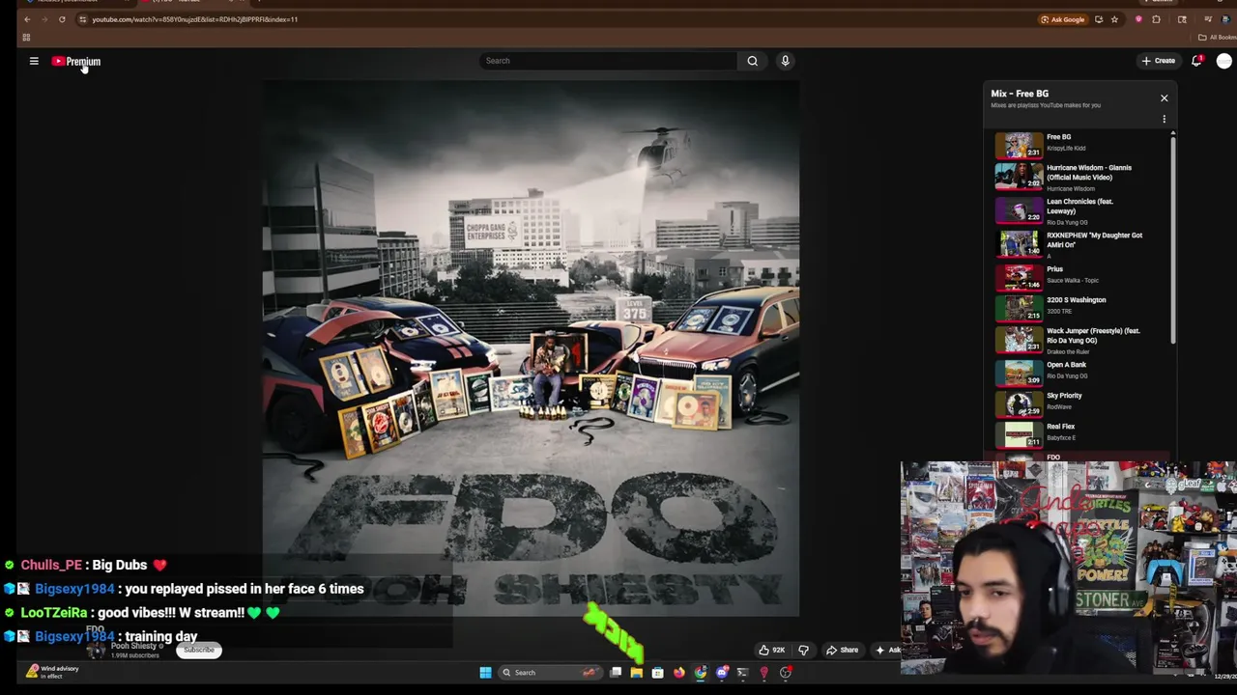
Task: Go forward in browser history
Action: point(44,19)
